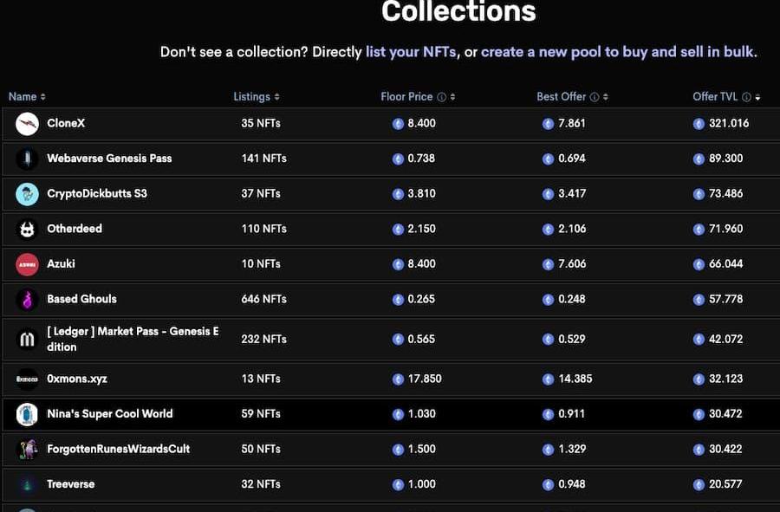Screen dimensions: 780x512
Task: Open the Azuki collection name
Action: coord(61,264)
